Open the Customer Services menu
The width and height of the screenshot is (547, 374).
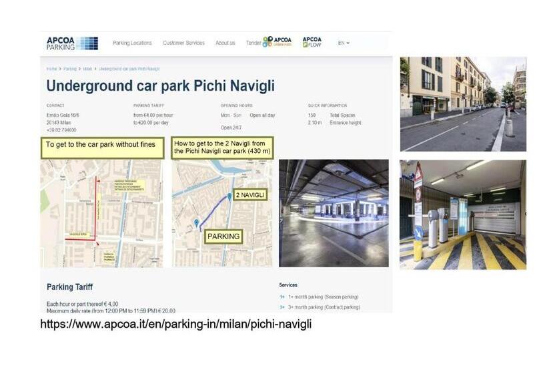pos(183,43)
